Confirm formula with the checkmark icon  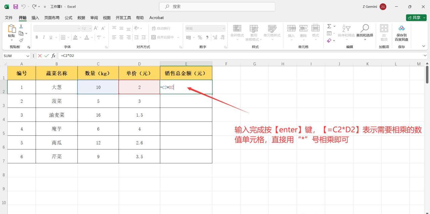click(x=46, y=55)
